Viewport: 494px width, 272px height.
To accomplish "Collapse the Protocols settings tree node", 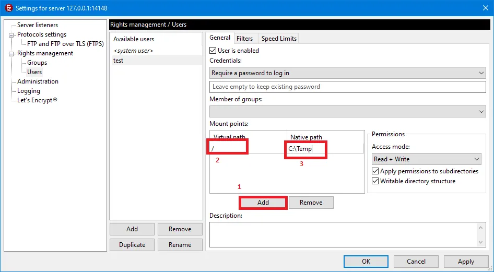I will (11, 35).
